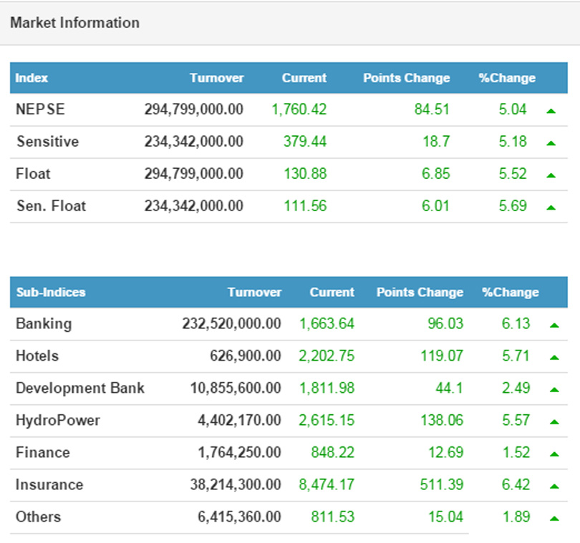The image size is (580, 543).
Task: Click Sen. Float current value 111.56
Action: pos(305,206)
